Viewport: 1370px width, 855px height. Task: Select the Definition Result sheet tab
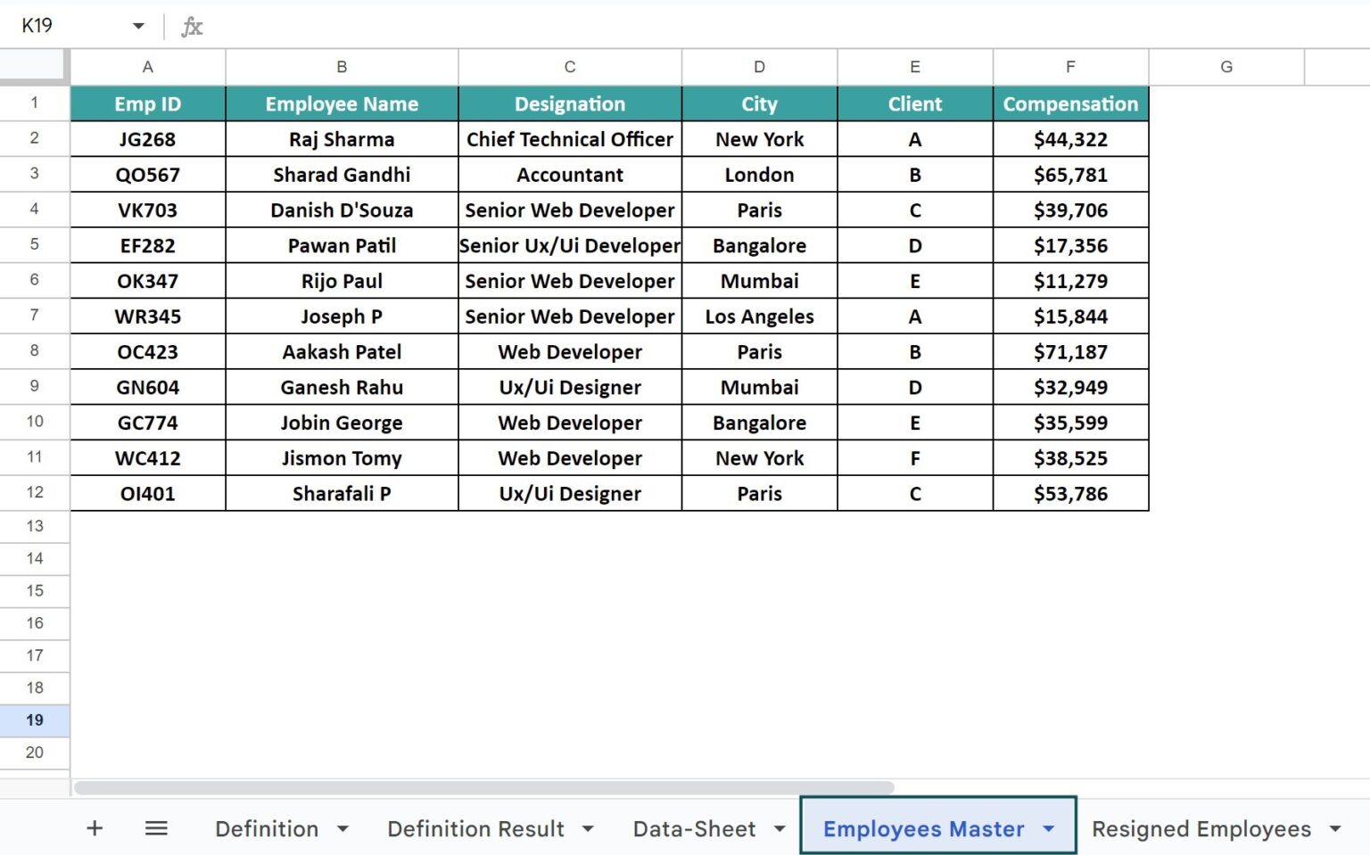pos(475,829)
